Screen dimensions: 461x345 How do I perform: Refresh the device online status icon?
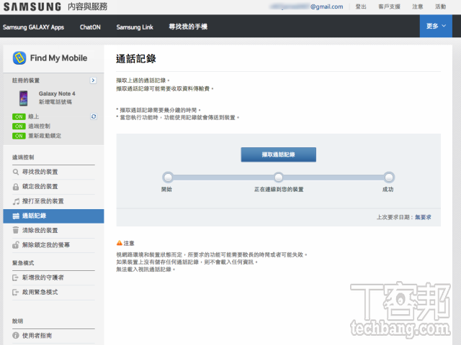point(94,116)
